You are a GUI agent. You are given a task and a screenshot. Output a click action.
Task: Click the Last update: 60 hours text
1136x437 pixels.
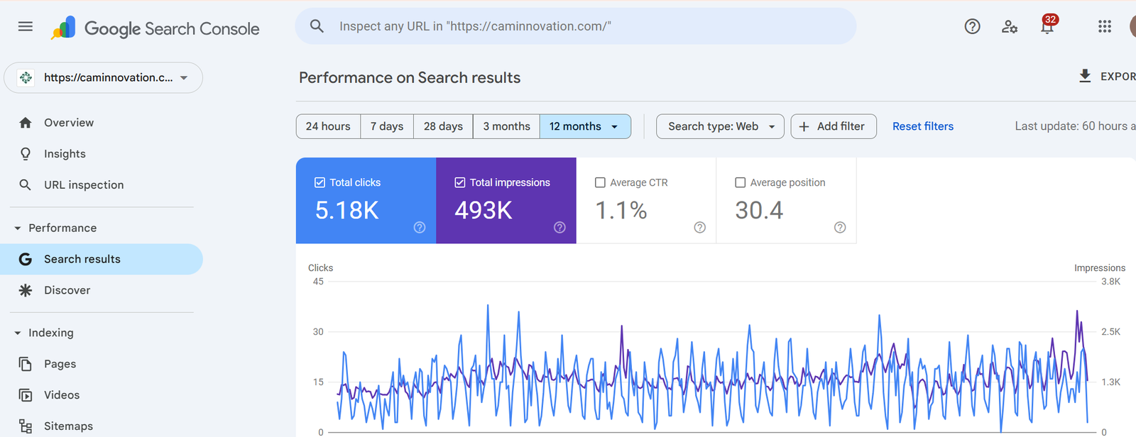(x=1075, y=126)
